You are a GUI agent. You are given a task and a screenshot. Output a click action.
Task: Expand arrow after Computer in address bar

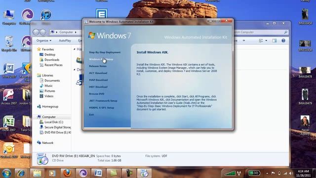[76, 32]
